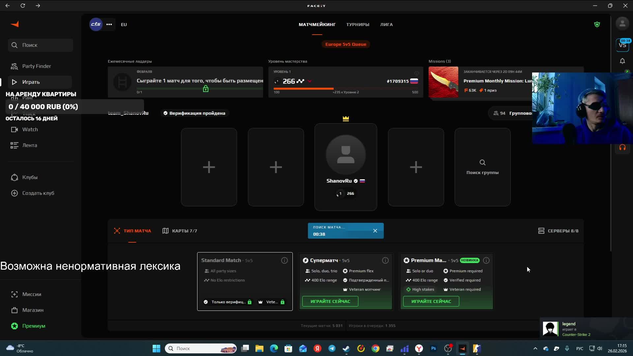
Task: Cancel match search with X
Action: [x=375, y=231]
